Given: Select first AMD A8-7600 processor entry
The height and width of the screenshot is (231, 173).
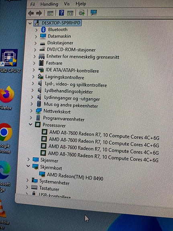Looking at the screenshot, I should tap(104, 135).
